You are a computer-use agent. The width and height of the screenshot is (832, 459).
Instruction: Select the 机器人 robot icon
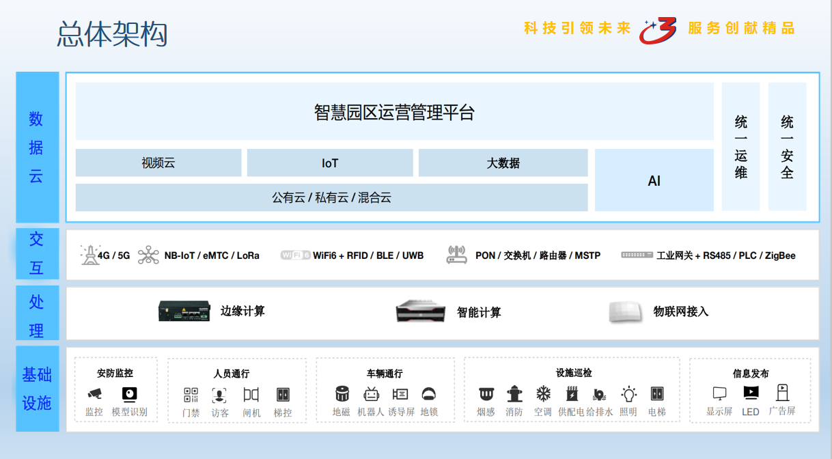coord(371,394)
